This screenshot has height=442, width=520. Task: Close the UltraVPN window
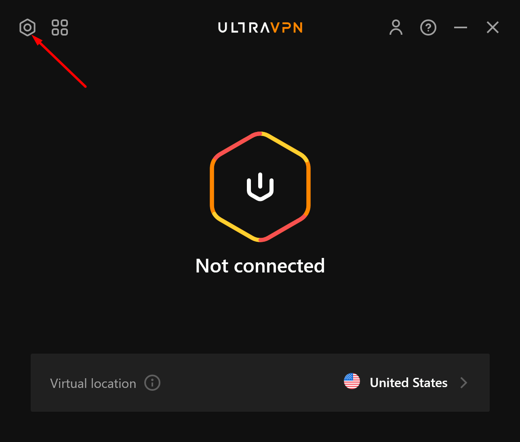(493, 27)
